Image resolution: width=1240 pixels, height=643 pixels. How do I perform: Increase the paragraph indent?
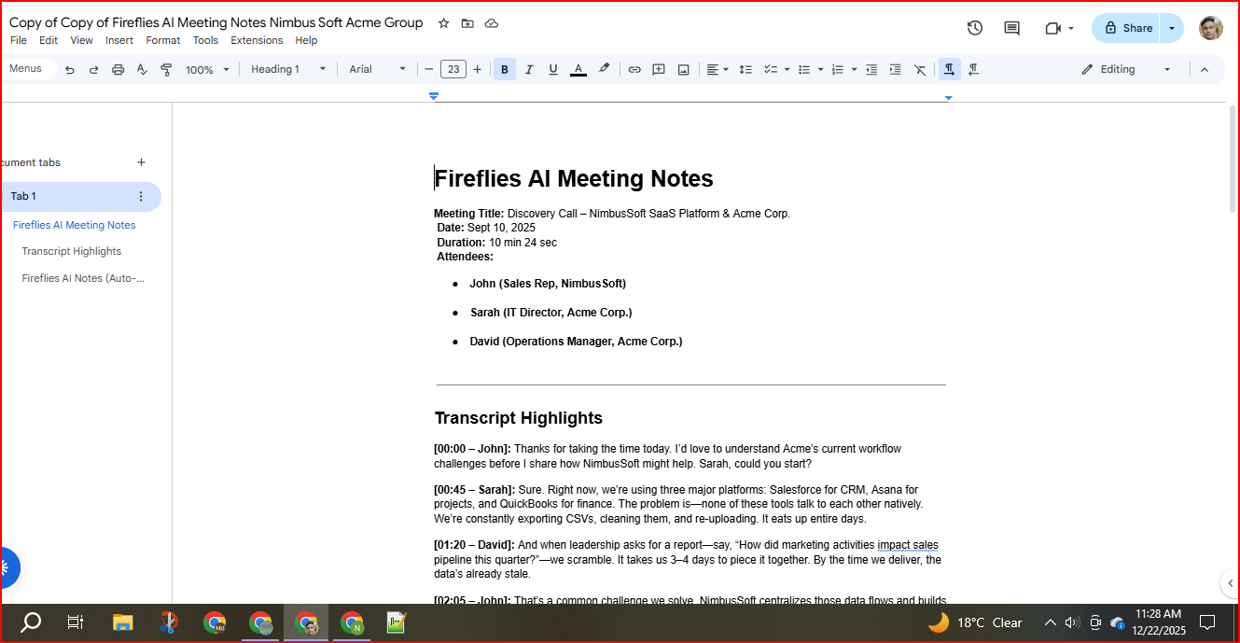point(896,69)
